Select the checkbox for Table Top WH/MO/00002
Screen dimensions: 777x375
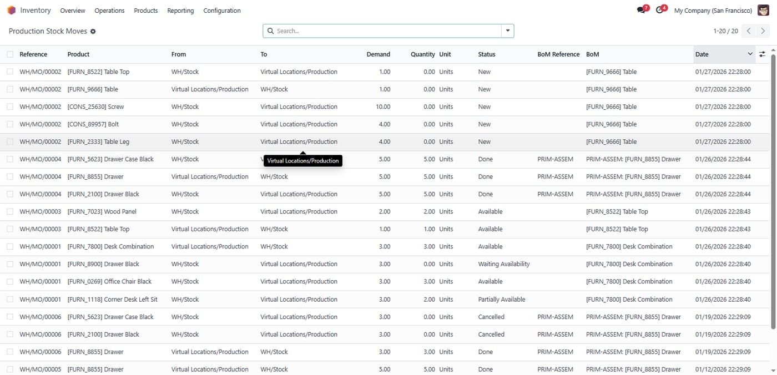pos(10,72)
